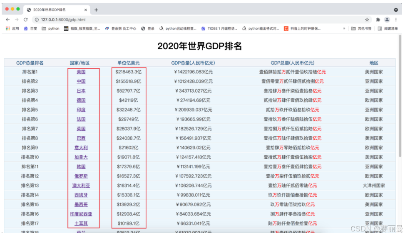Open the 德国 link
The image size is (405, 236).
pyautogui.click(x=81, y=100)
